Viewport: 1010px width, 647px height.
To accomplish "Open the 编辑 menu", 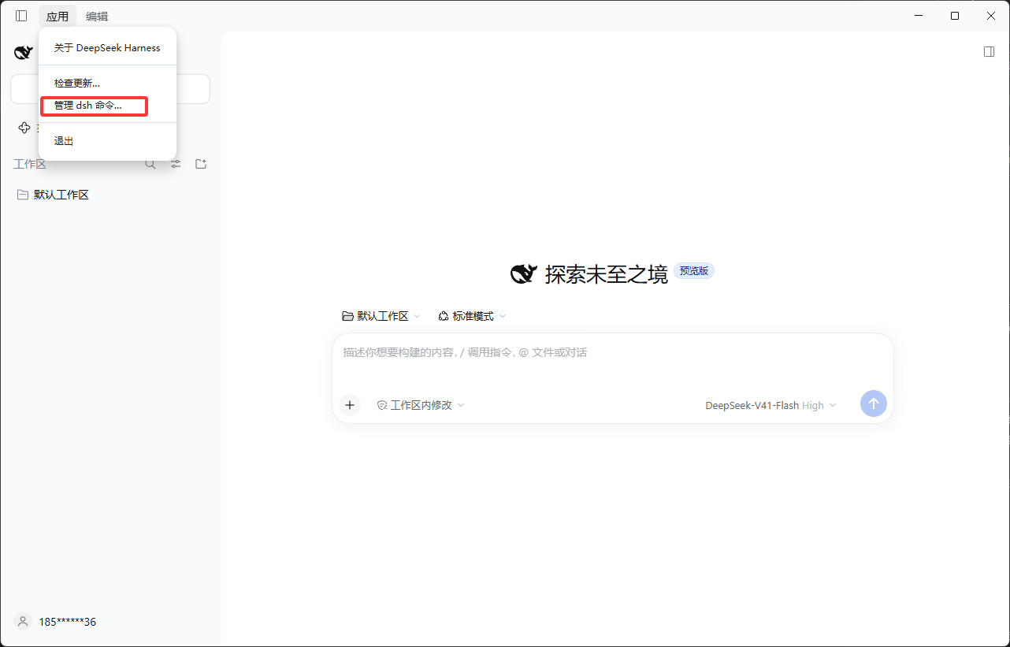I will [x=97, y=16].
